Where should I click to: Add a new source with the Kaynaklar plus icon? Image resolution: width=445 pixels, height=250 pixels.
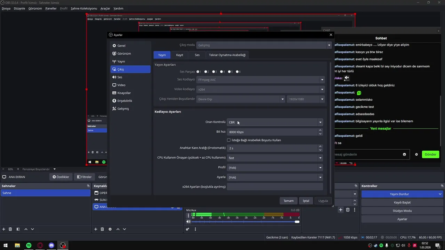pyautogui.click(x=96, y=229)
